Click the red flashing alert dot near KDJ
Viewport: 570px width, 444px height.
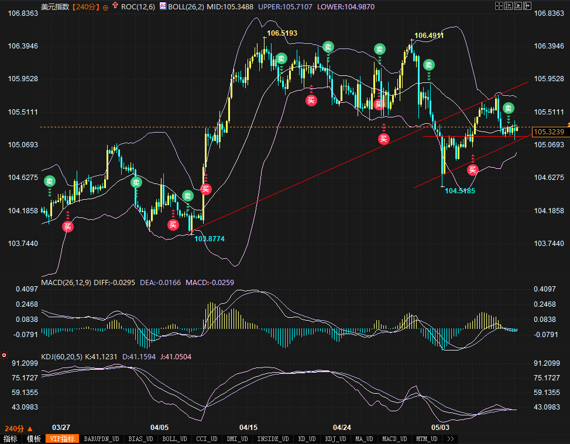[5, 355]
